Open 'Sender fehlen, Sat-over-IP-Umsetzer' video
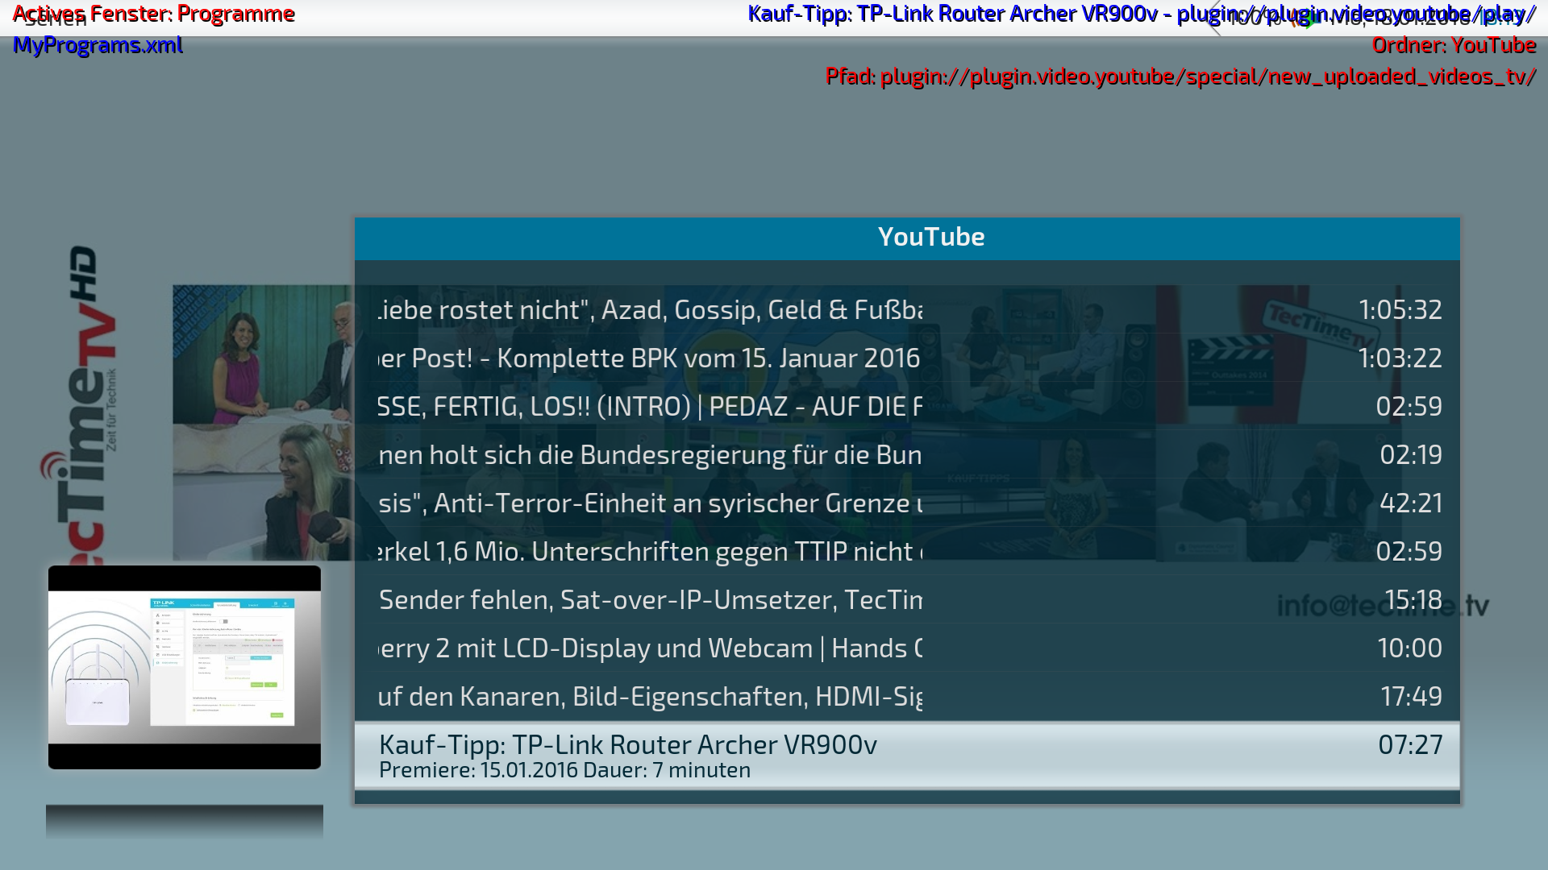This screenshot has width=1548, height=870. [907, 600]
